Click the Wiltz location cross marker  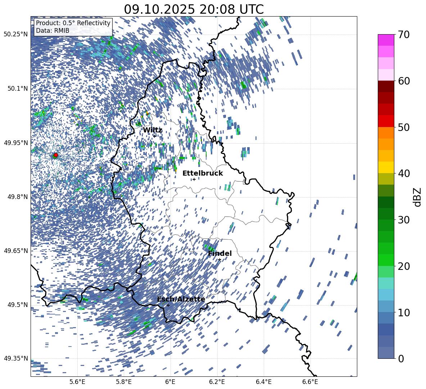154,136
